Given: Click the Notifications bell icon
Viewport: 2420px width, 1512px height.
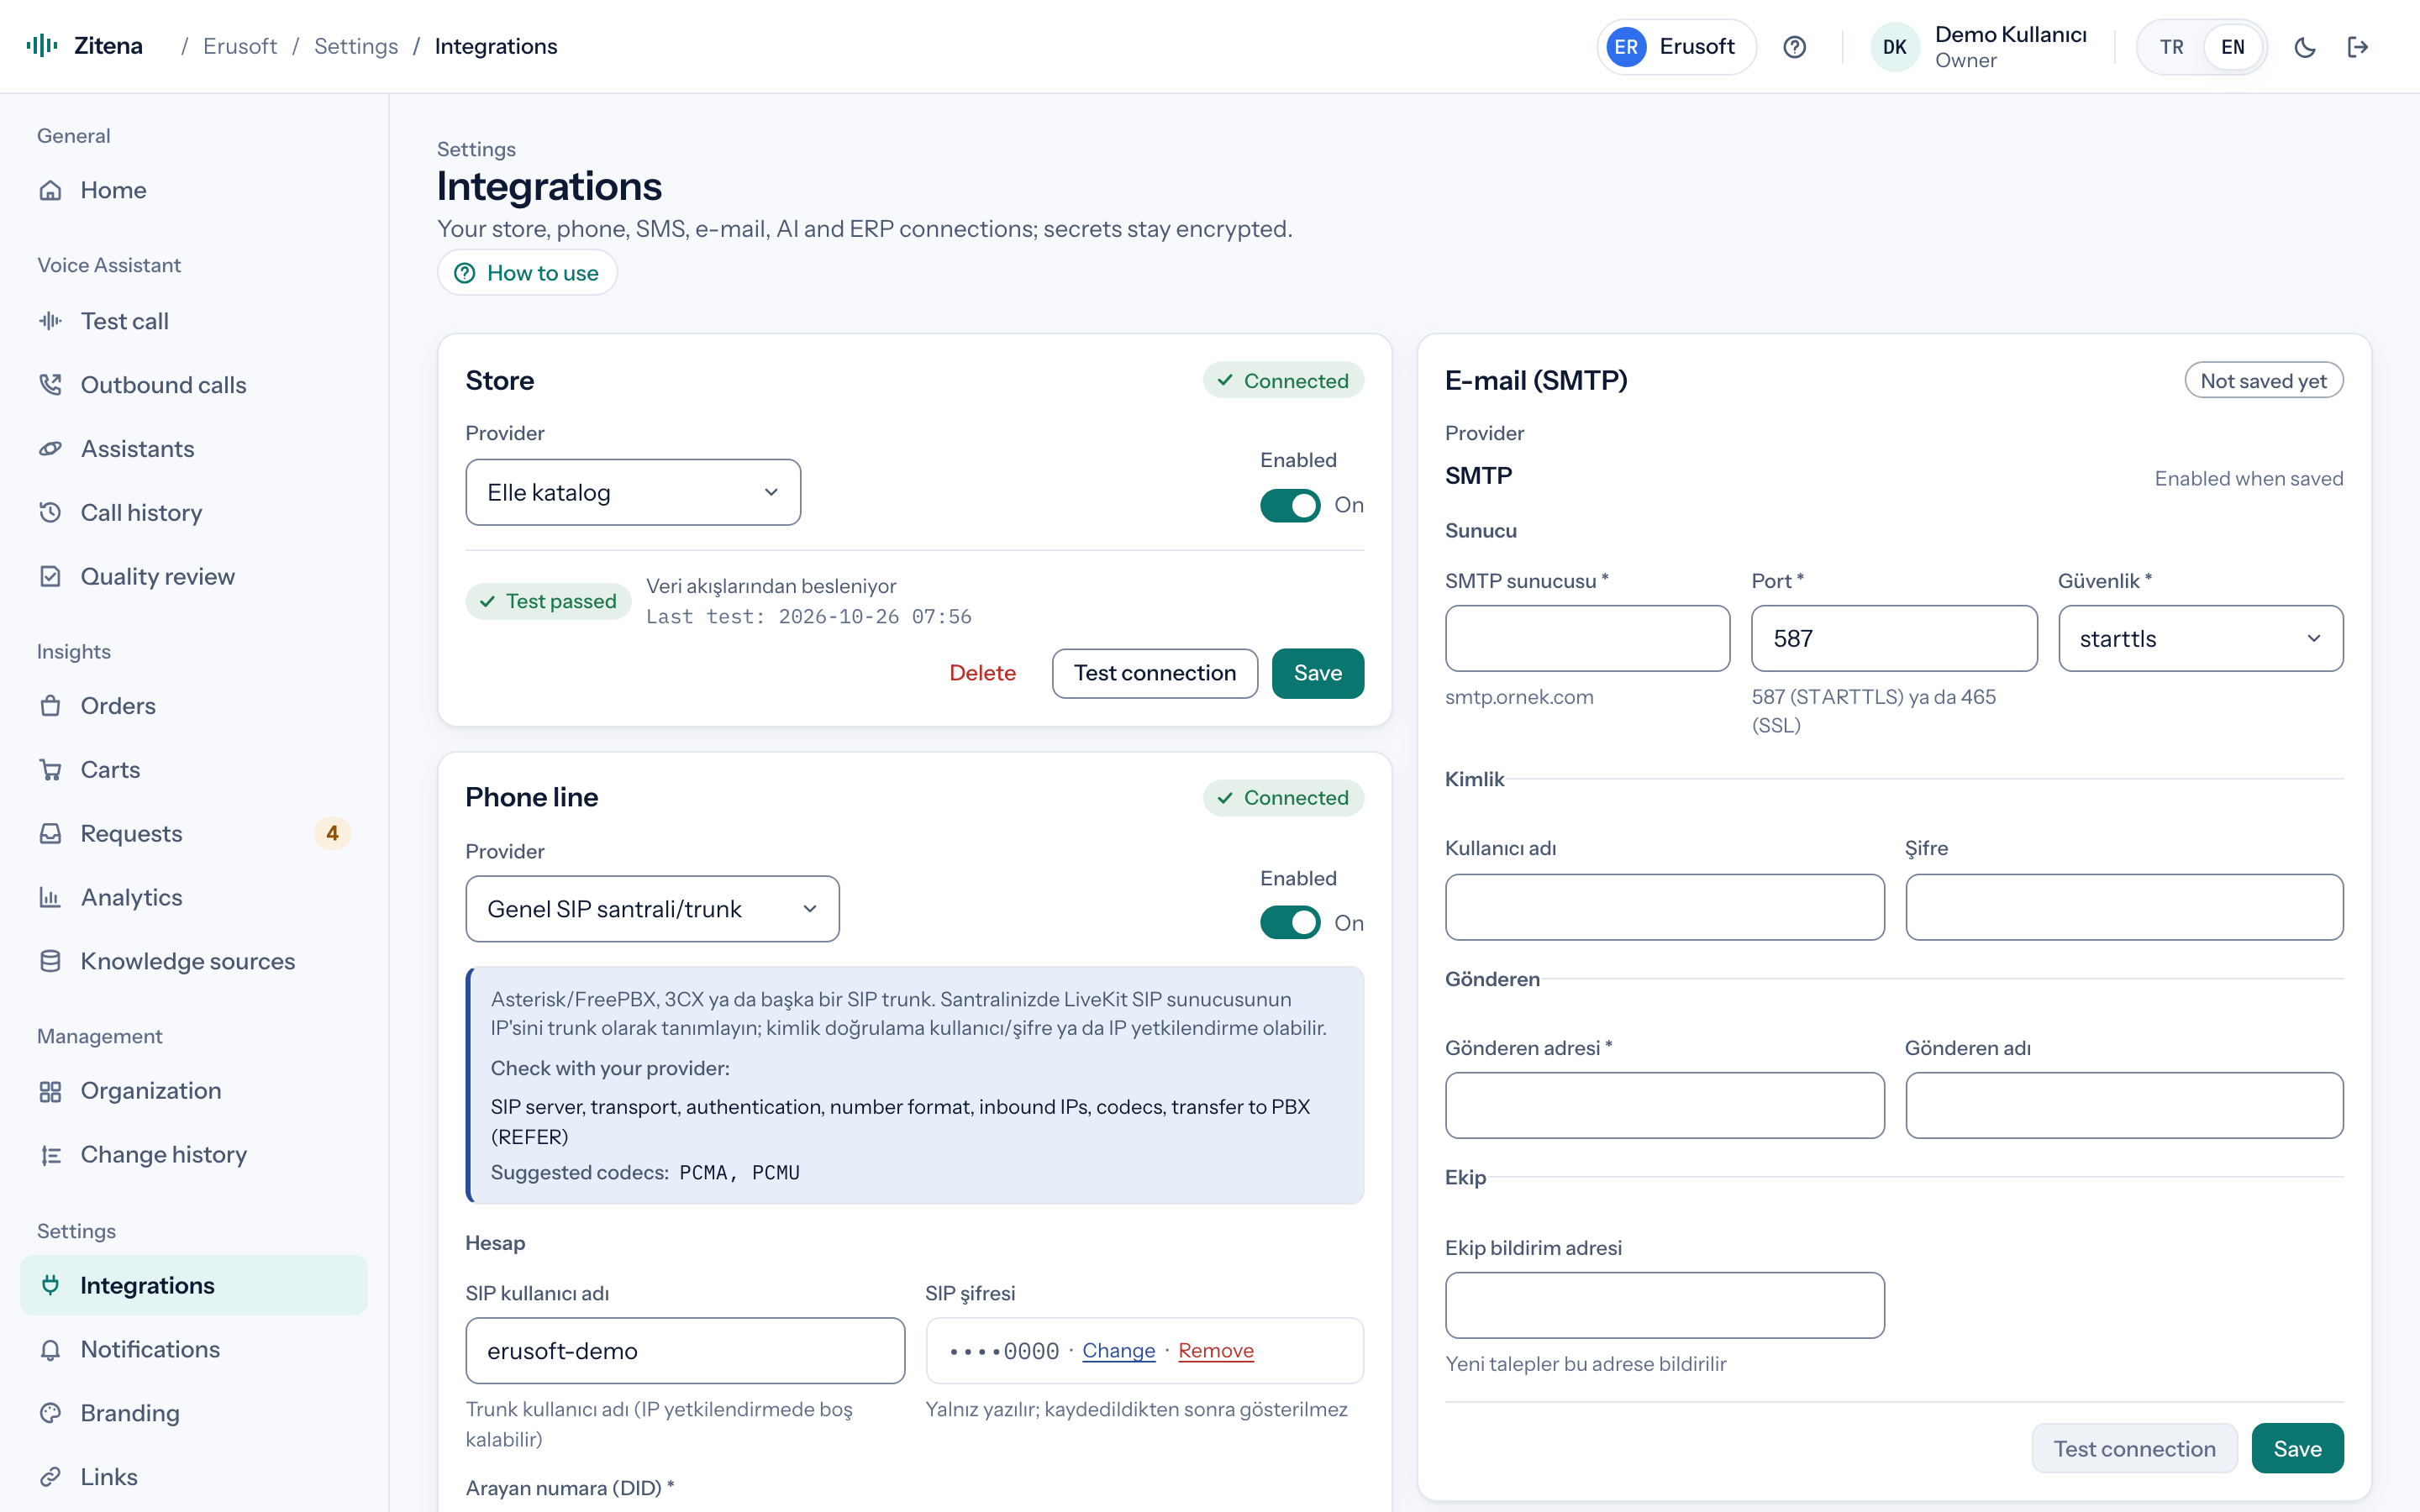Looking at the screenshot, I should coord(50,1350).
